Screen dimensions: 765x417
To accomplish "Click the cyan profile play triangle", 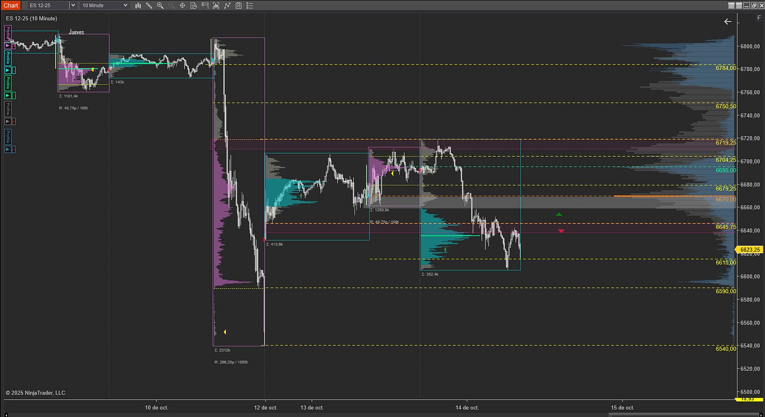I will click(7, 70).
